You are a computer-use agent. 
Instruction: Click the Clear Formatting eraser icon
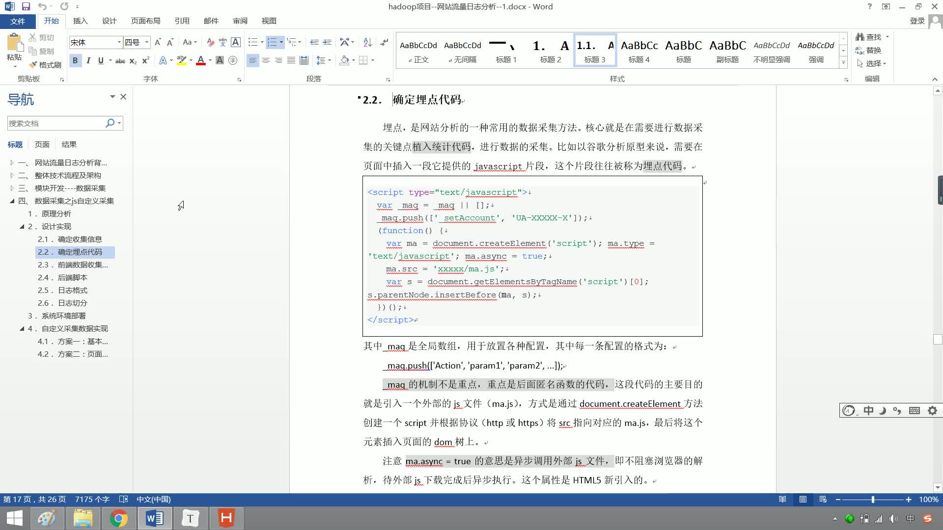pos(210,42)
